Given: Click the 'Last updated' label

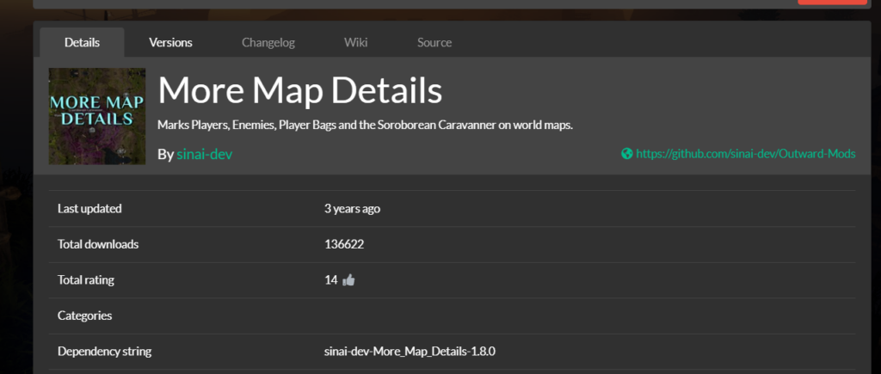Looking at the screenshot, I should tap(89, 209).
